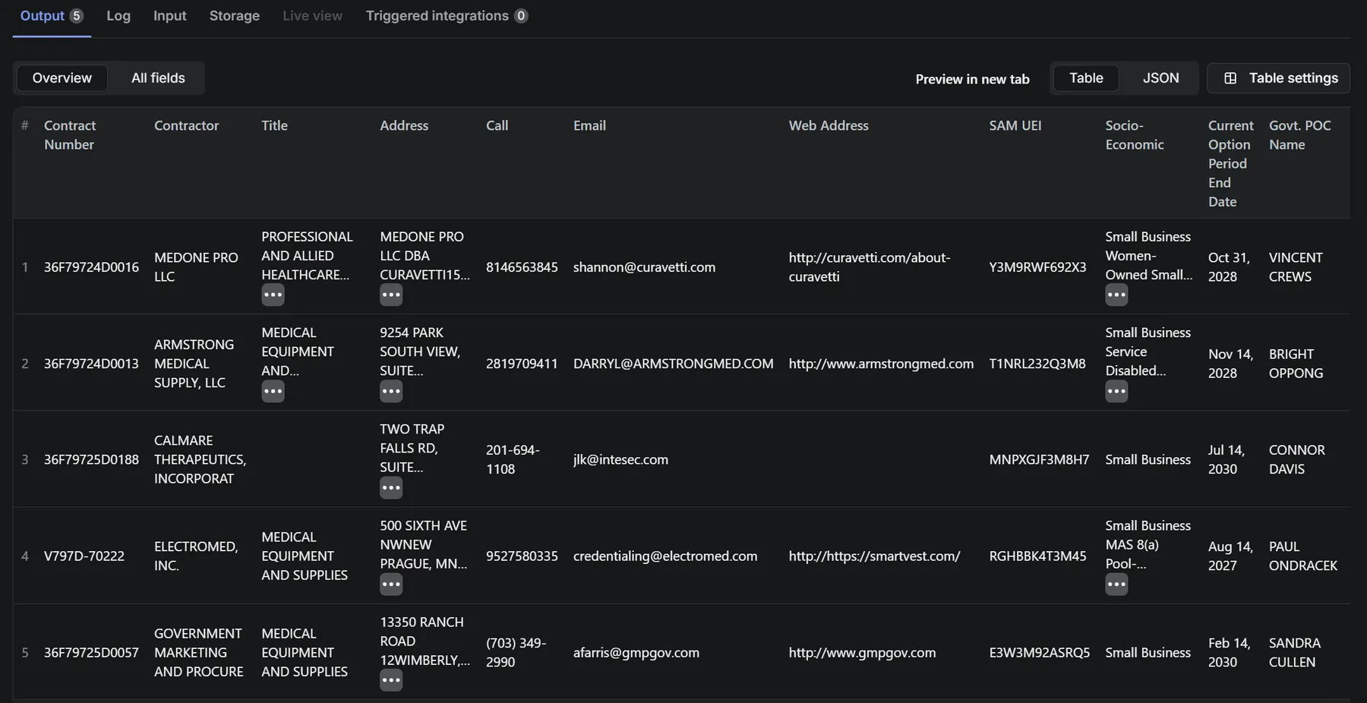Show full address for Armstrong Medical Supply
Viewport: 1367px width, 703px height.
391,391
